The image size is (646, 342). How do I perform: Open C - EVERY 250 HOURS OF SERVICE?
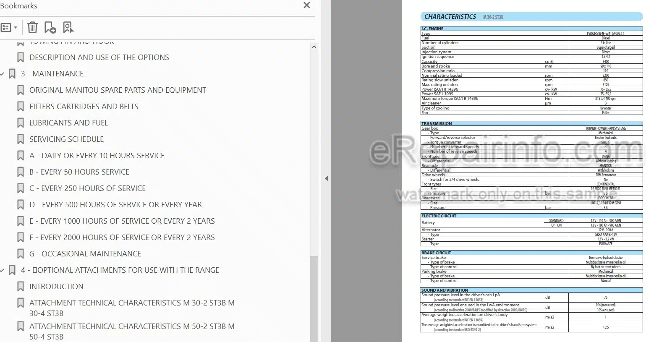87,188
